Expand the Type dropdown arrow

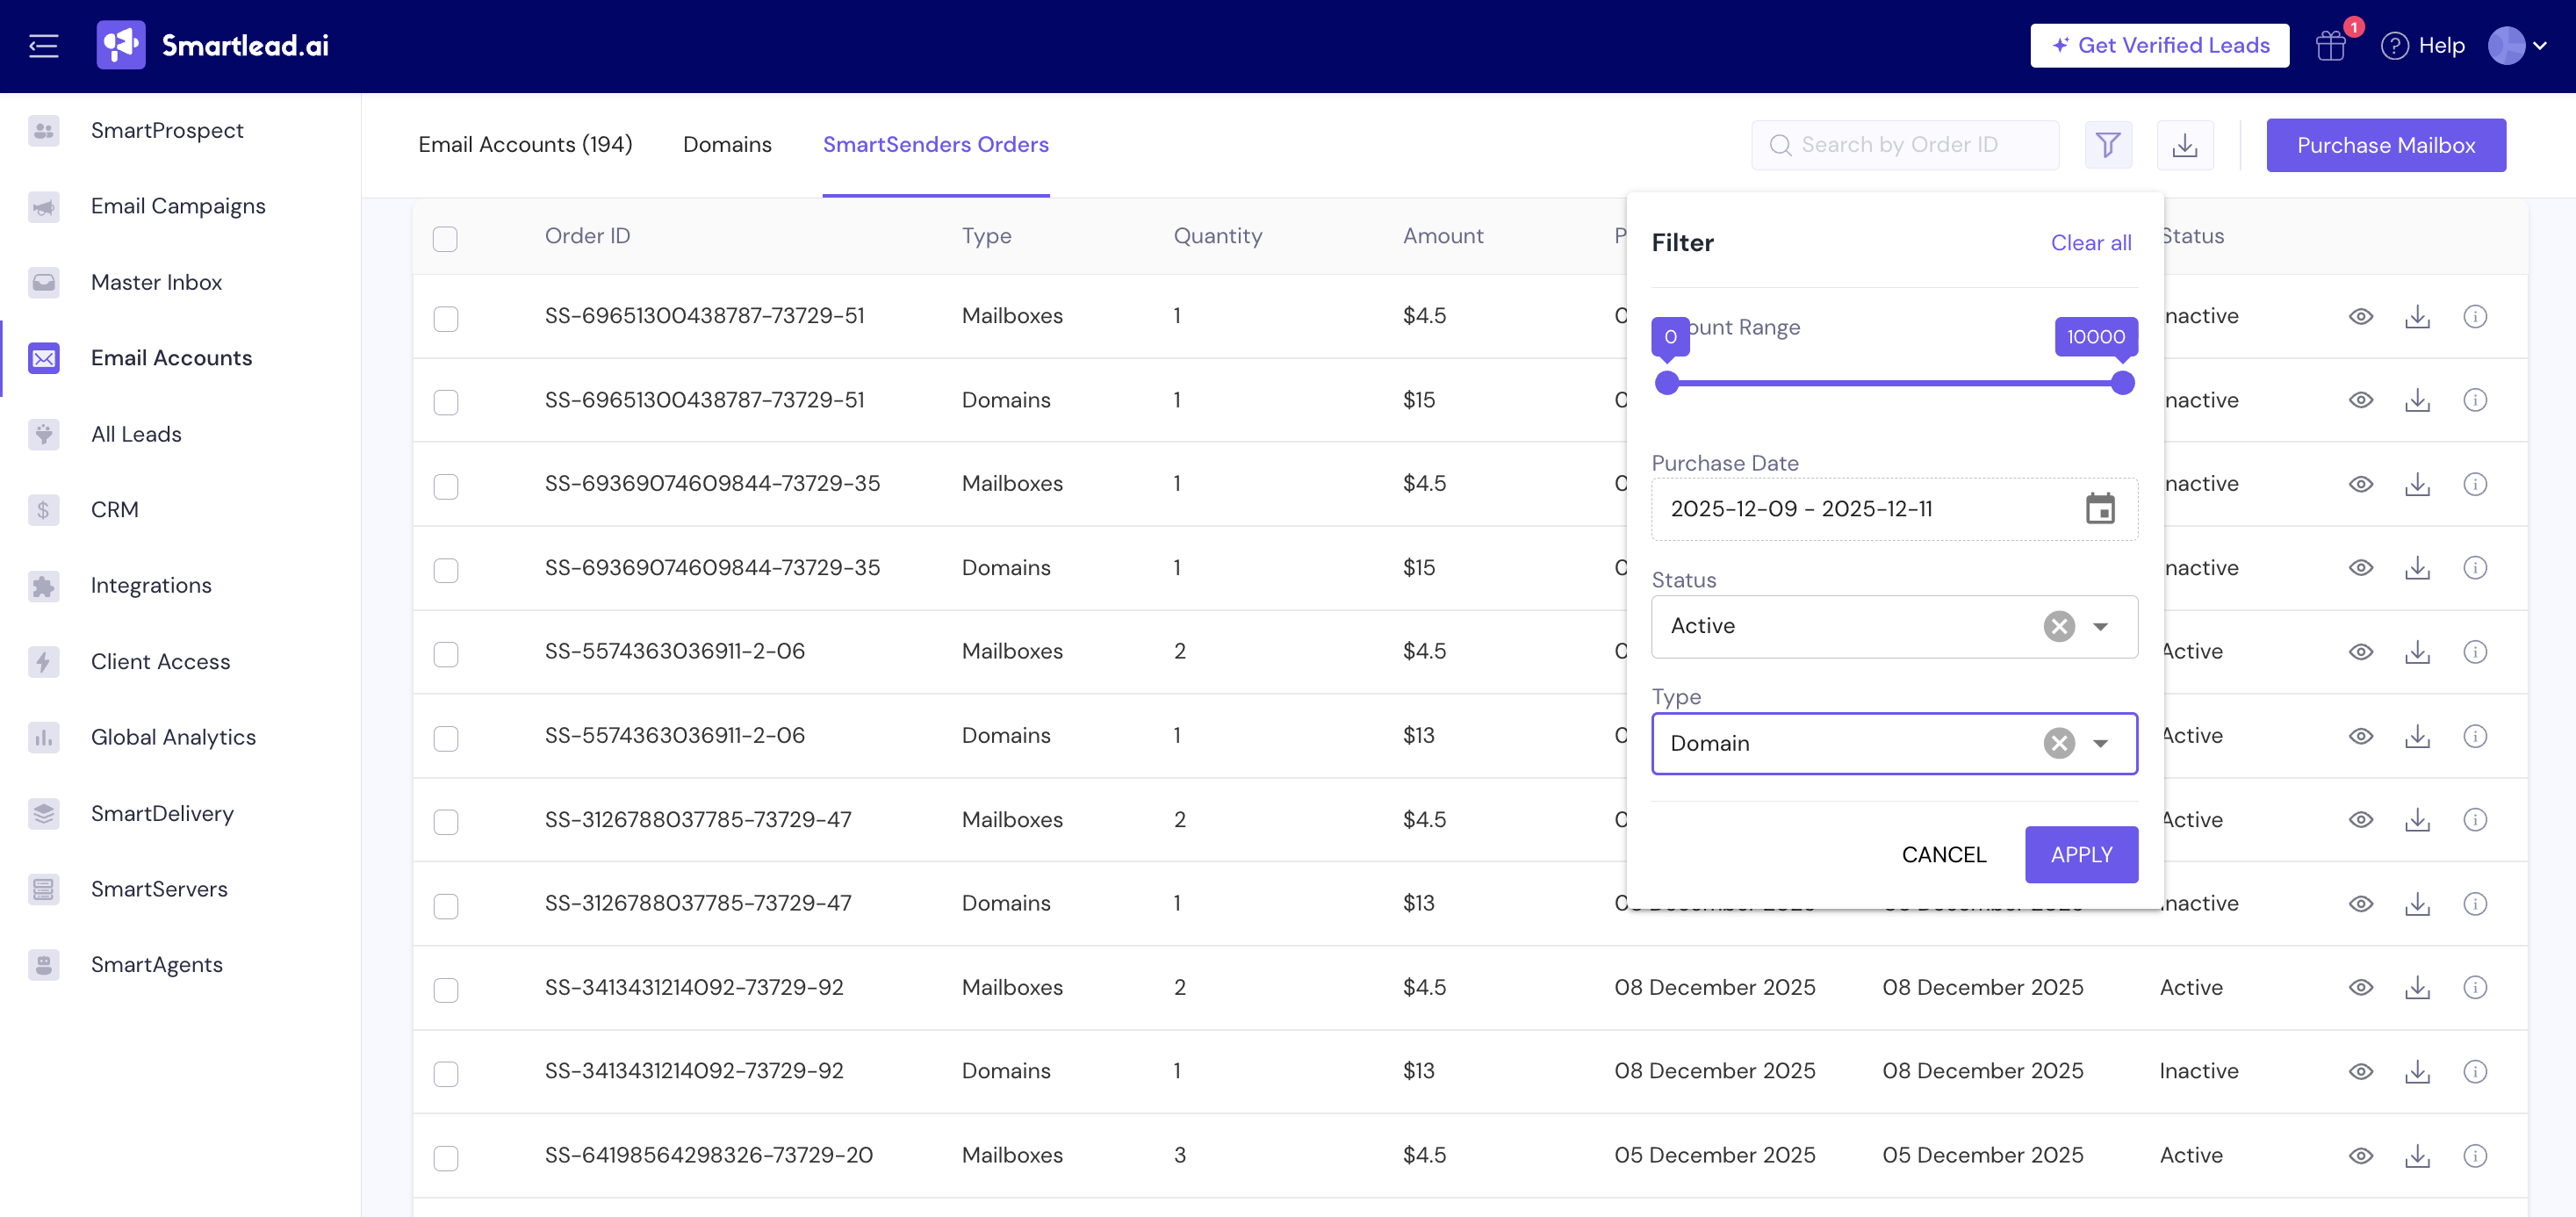(2101, 743)
